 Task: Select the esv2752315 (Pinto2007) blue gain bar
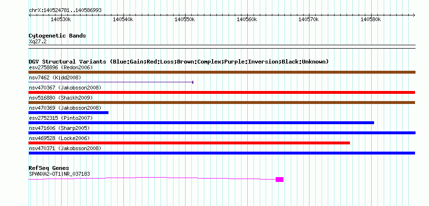click(201, 123)
